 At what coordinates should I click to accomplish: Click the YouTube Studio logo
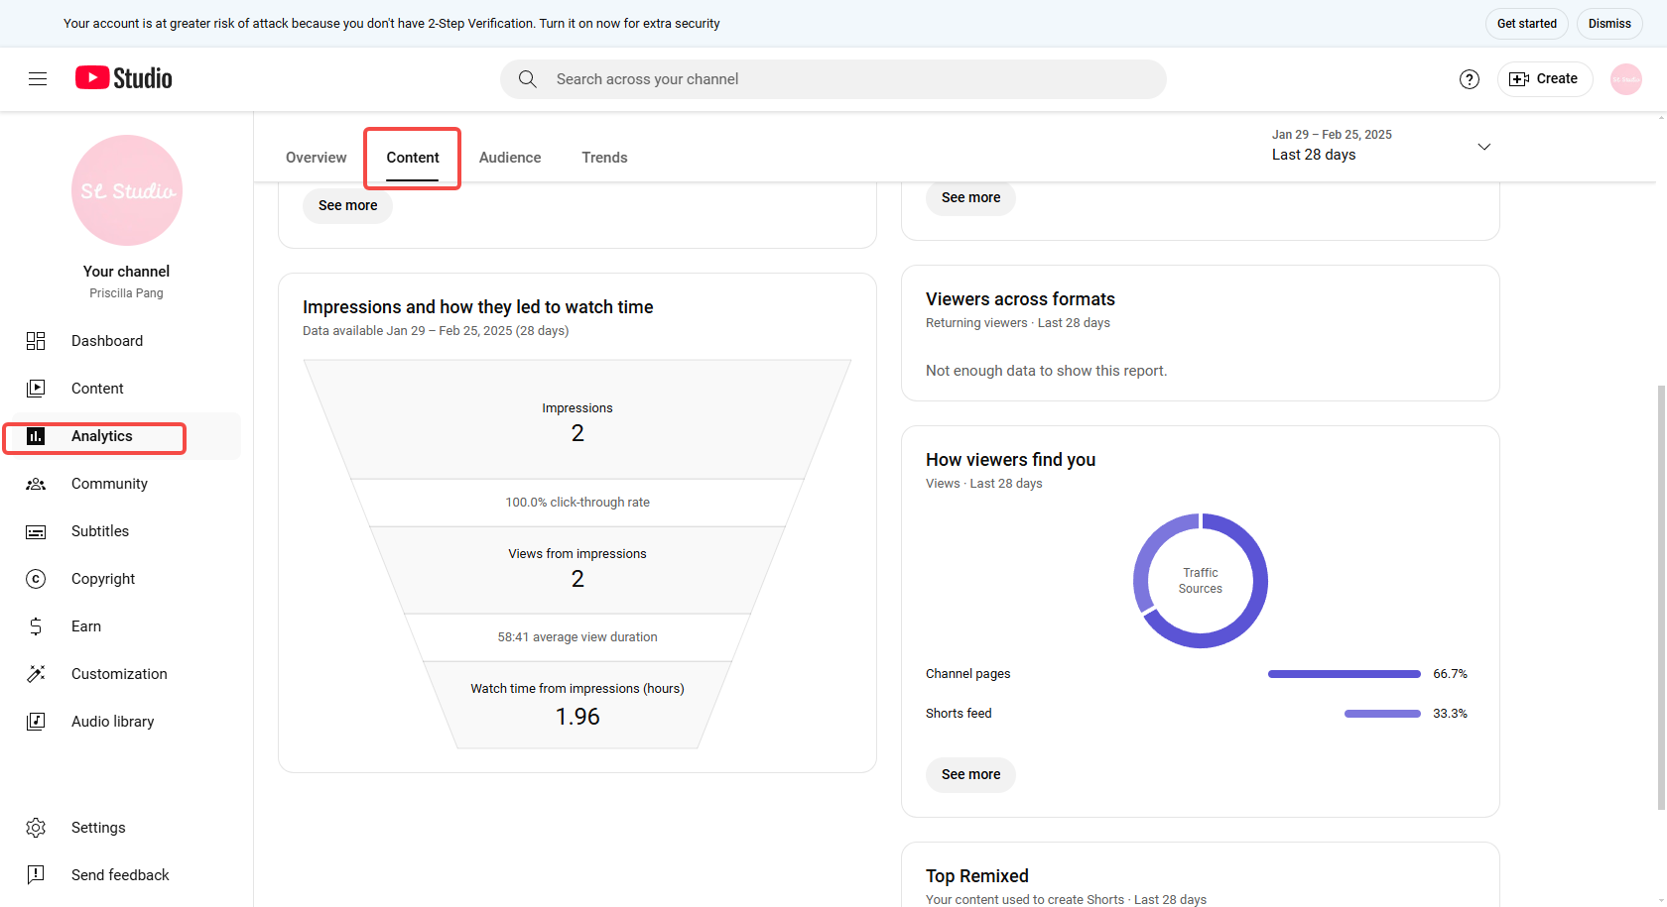click(x=123, y=77)
